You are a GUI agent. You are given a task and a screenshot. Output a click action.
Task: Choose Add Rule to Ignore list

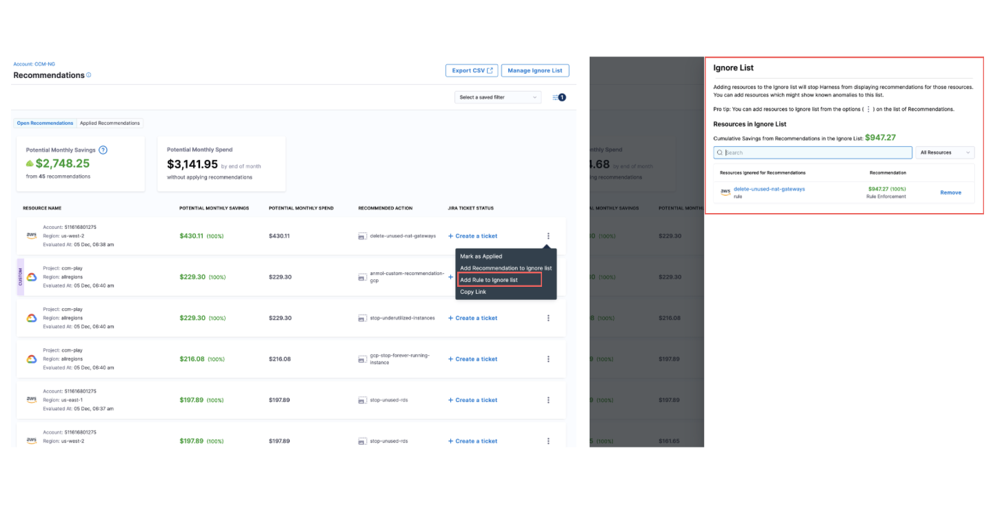(x=489, y=280)
